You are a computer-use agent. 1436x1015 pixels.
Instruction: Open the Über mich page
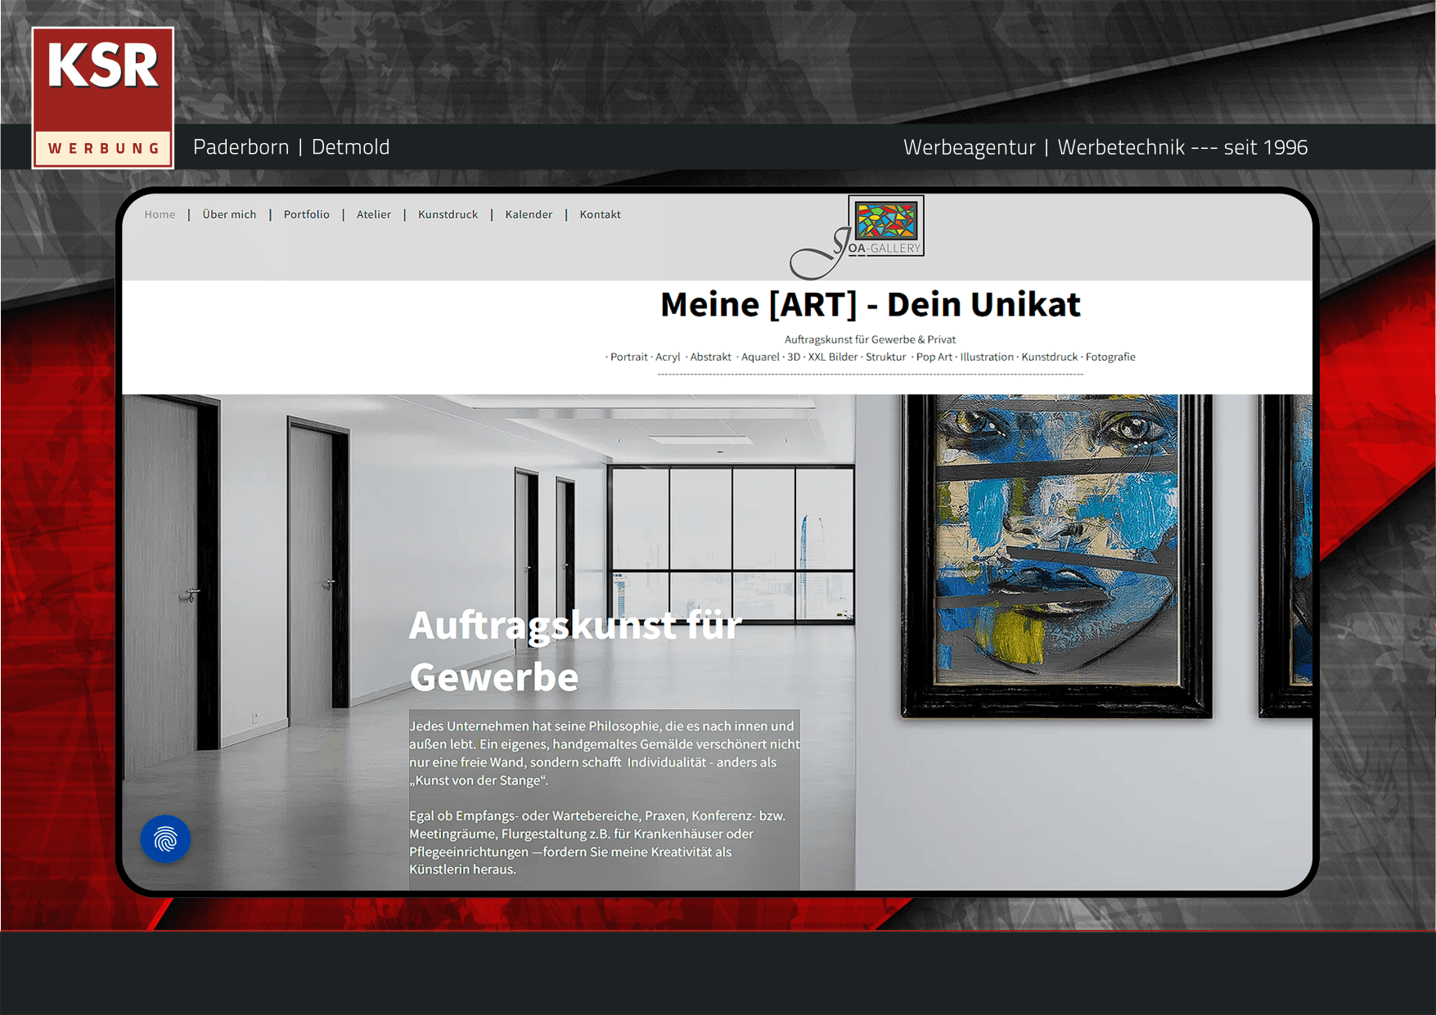[229, 214]
